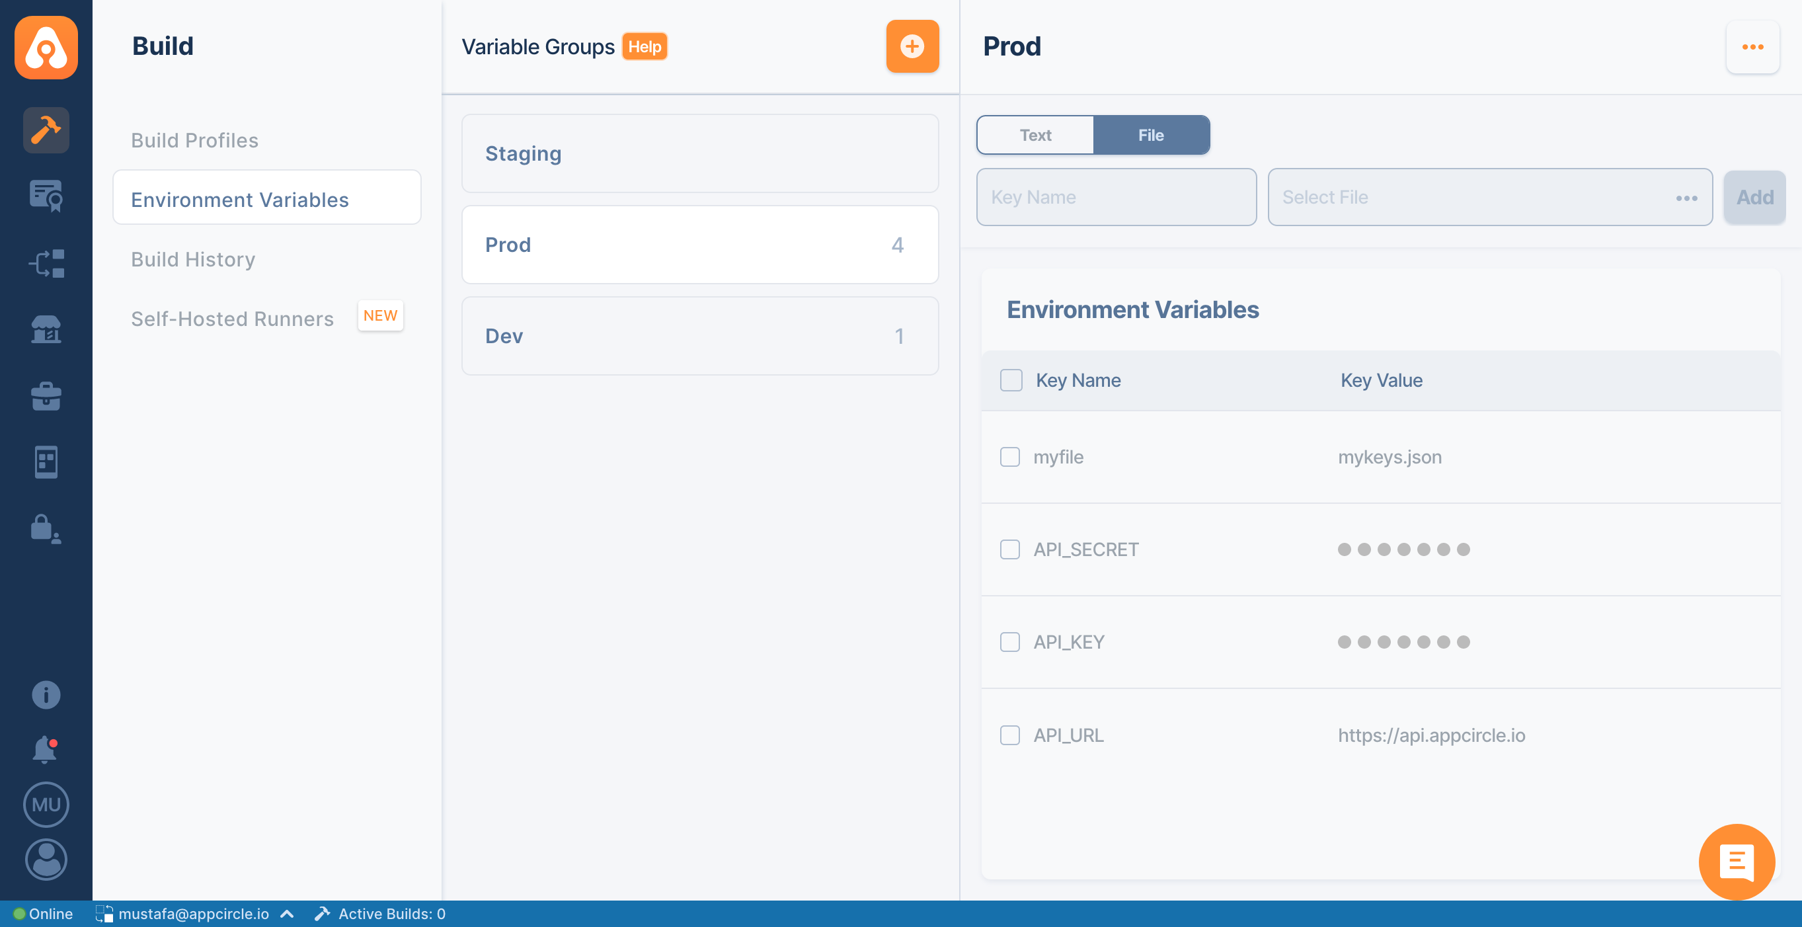Open the briefcase enterprise icon in sidebar

(46, 396)
